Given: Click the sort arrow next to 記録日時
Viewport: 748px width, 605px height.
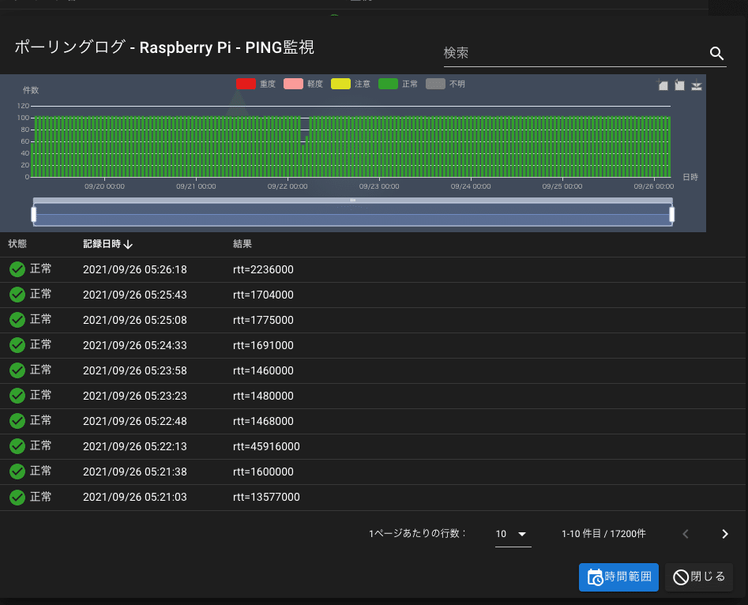Looking at the screenshot, I should click(x=128, y=244).
